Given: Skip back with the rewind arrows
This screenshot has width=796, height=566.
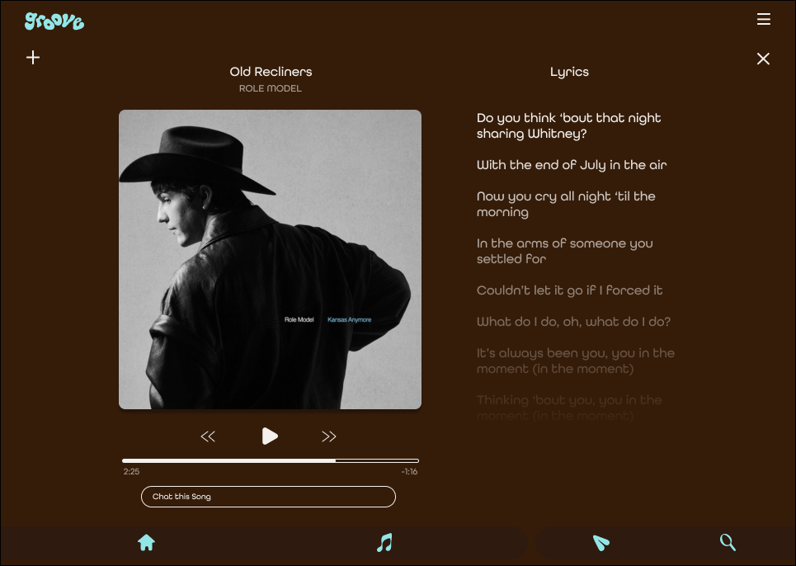Looking at the screenshot, I should click(x=208, y=436).
